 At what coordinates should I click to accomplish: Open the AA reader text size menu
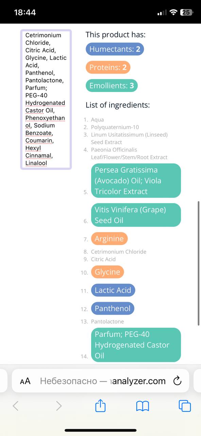pyautogui.click(x=25, y=381)
